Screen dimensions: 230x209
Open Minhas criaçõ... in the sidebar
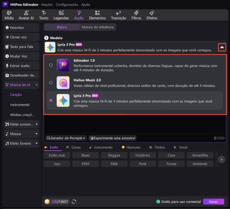pyautogui.click(x=22, y=115)
